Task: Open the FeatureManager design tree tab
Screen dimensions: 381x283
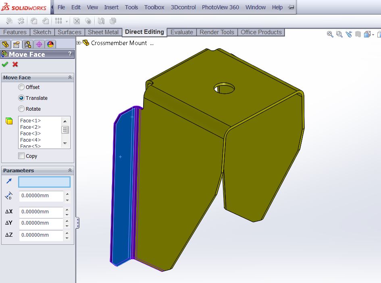Action: 5,44
